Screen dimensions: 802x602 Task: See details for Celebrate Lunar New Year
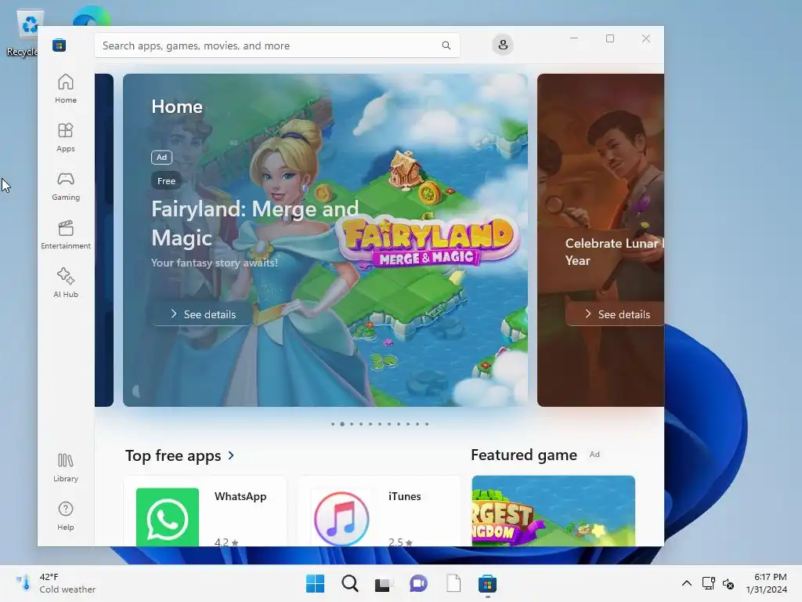tap(617, 314)
